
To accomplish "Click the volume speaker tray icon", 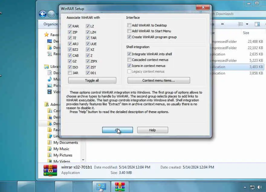I will click(x=260, y=187).
